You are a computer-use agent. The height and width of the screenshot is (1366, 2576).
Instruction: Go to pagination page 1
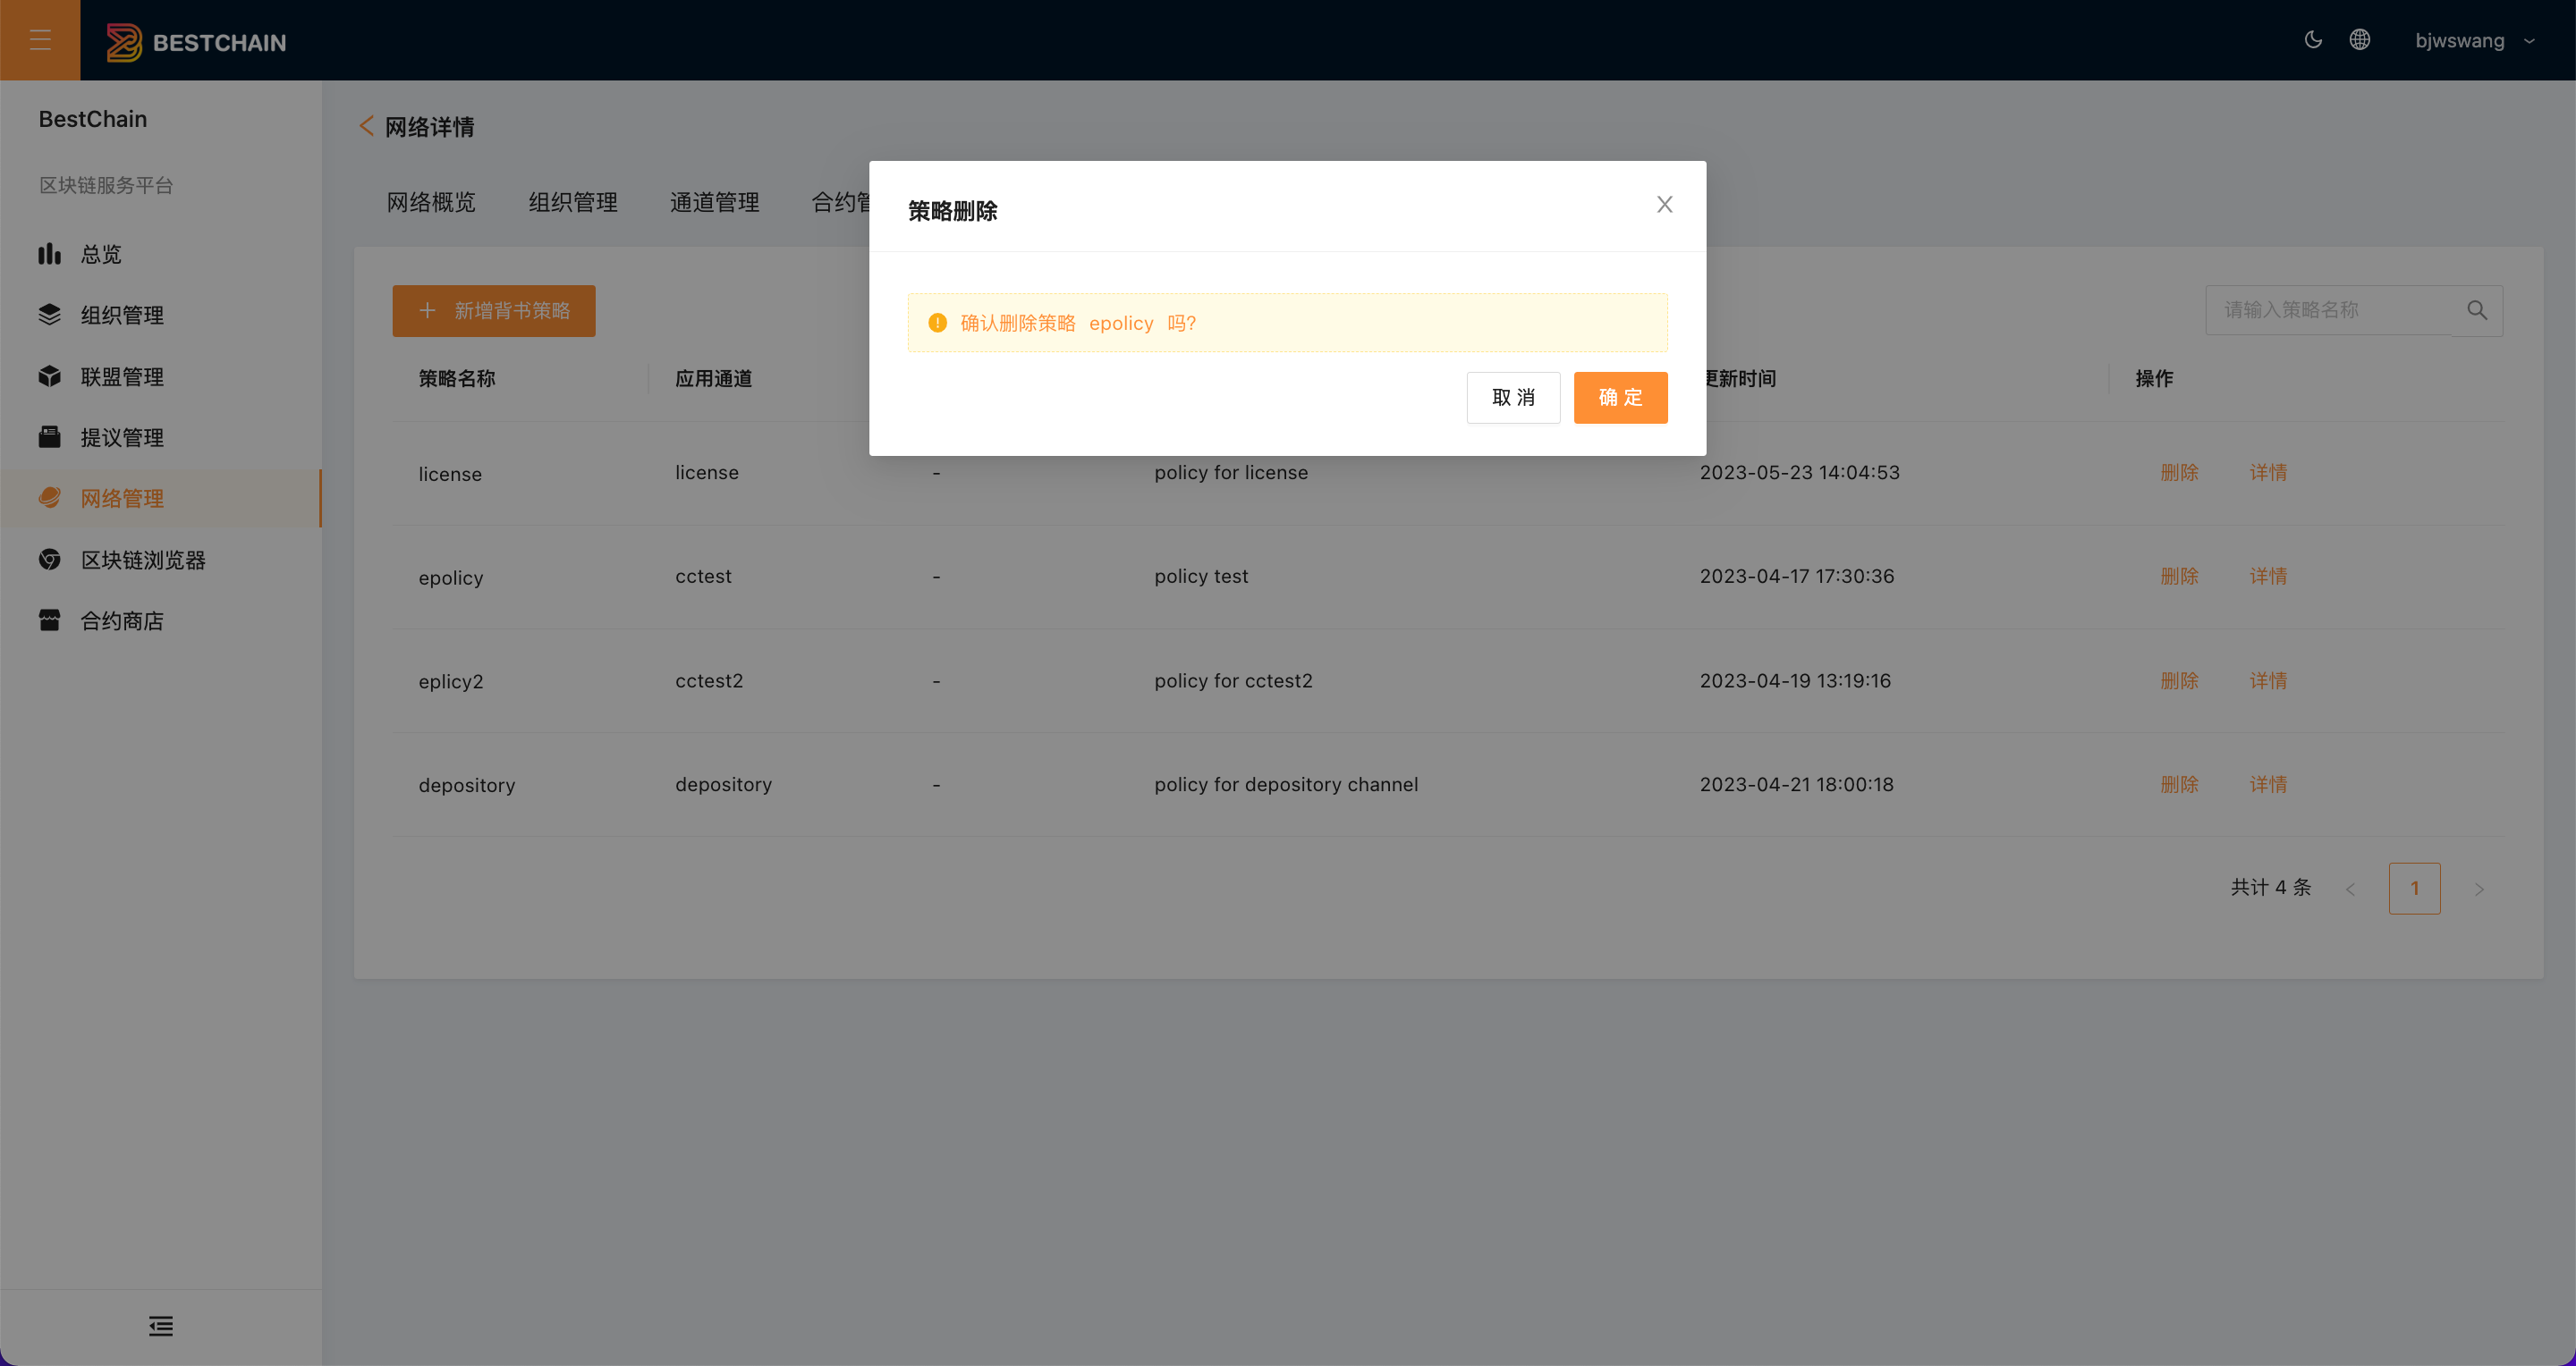(2414, 889)
